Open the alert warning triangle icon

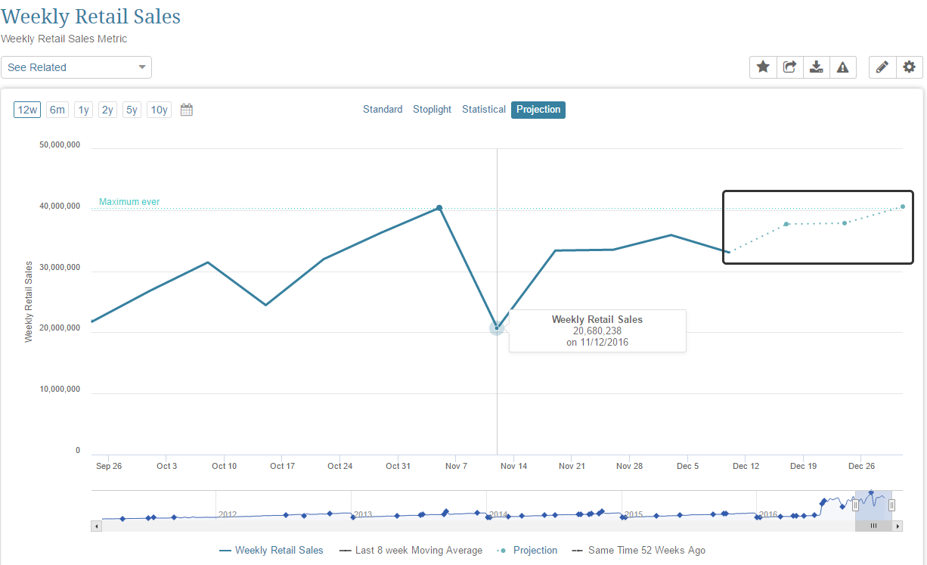pos(842,67)
